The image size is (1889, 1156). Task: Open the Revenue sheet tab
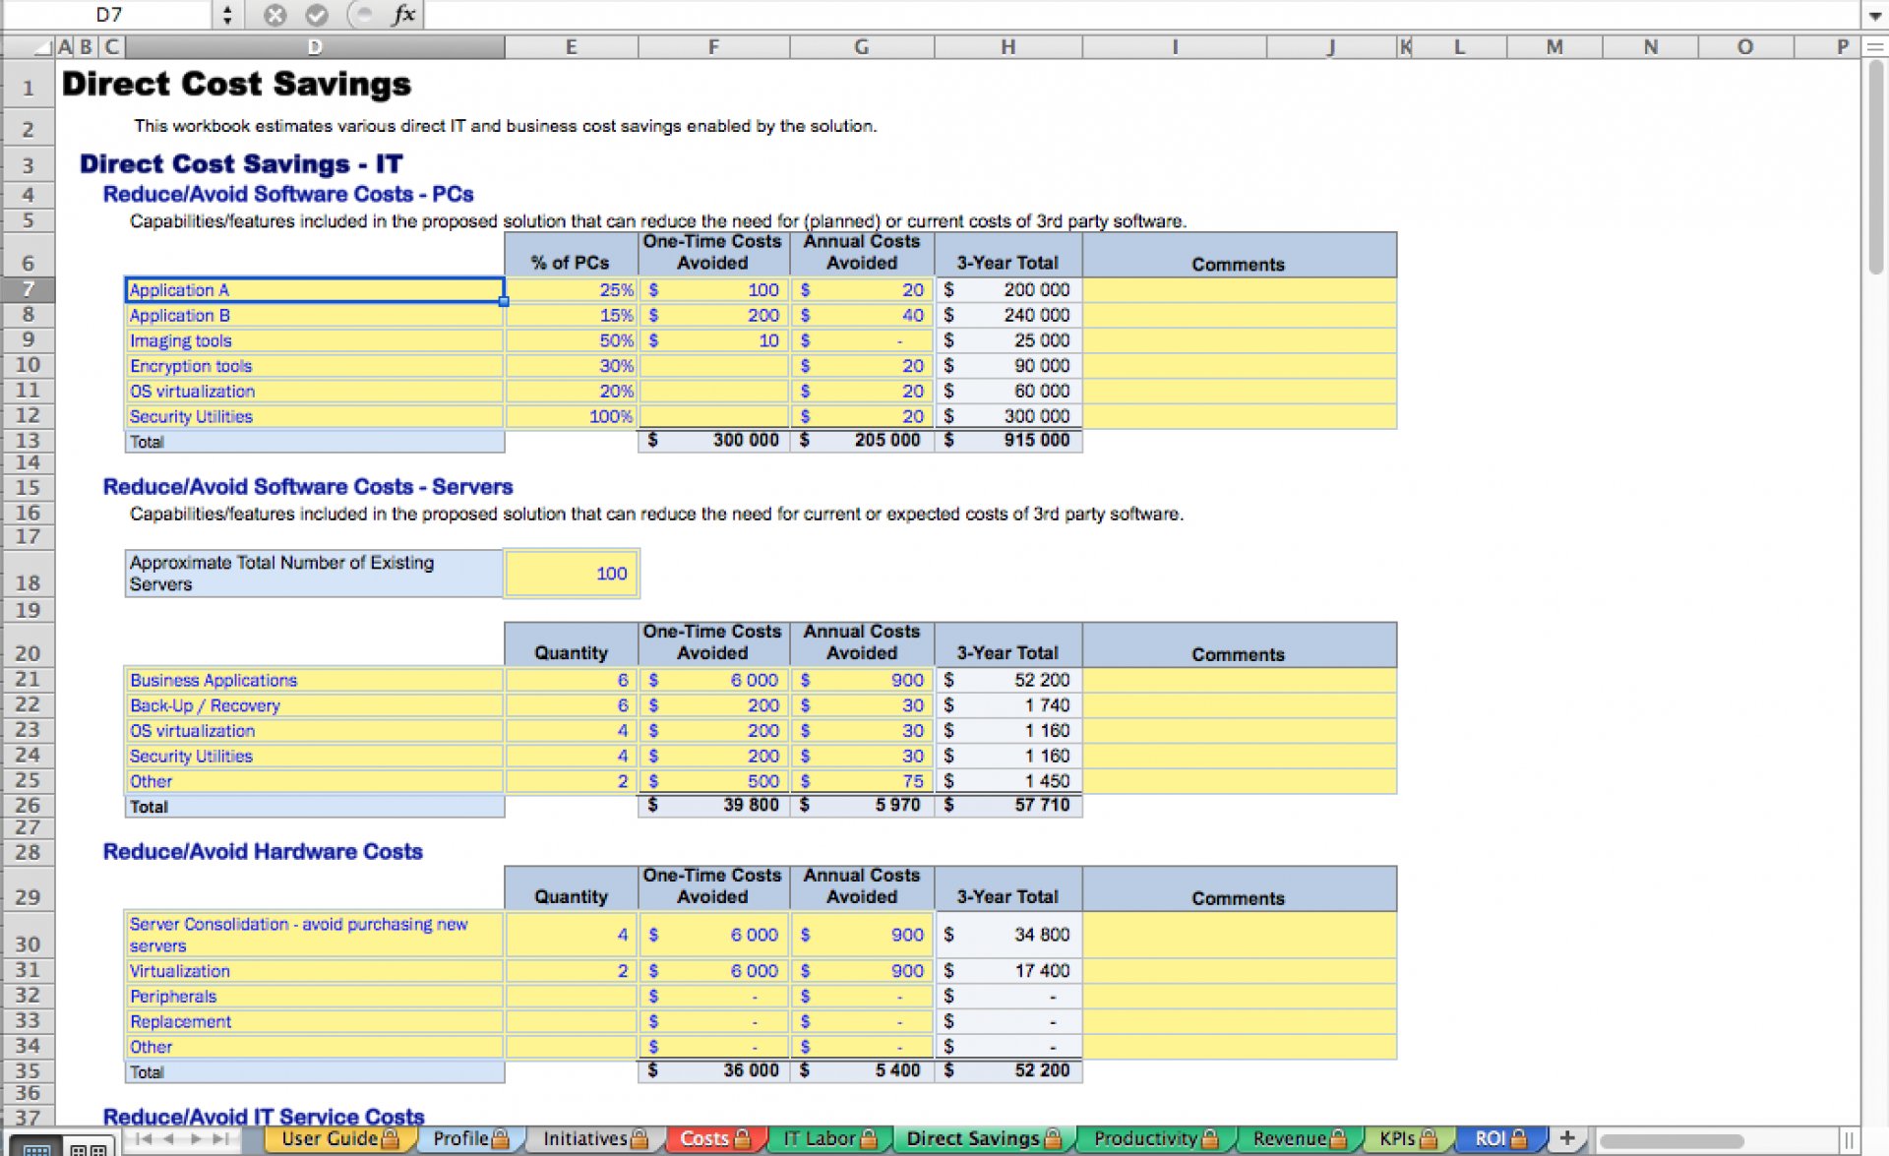pyautogui.click(x=1299, y=1139)
